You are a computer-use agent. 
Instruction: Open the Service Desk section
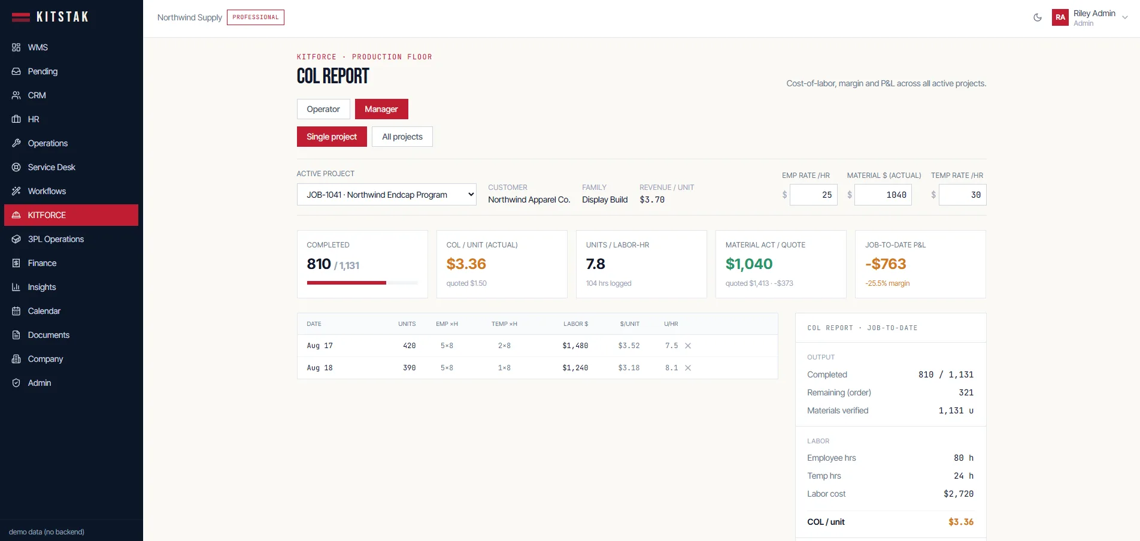(x=71, y=167)
